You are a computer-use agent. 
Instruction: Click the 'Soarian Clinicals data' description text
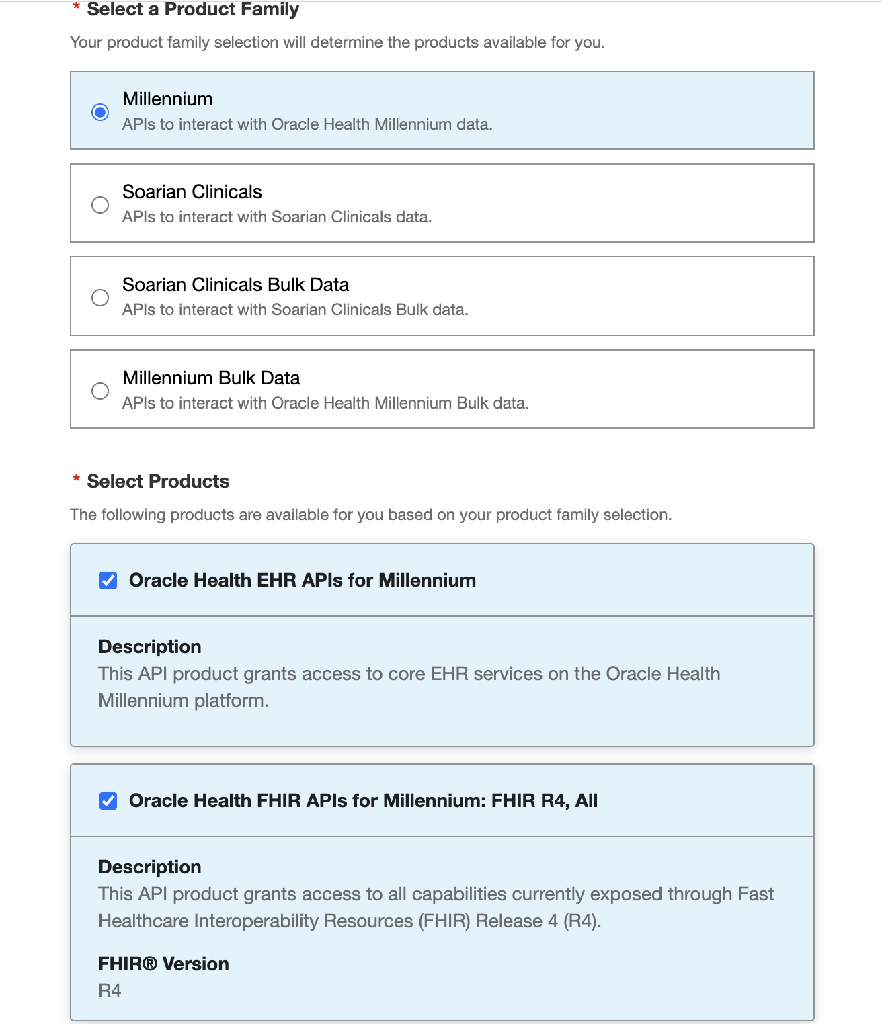[x=277, y=217]
